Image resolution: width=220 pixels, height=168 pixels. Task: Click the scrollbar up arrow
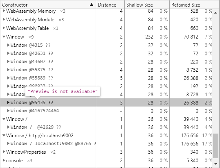tap(216, 13)
